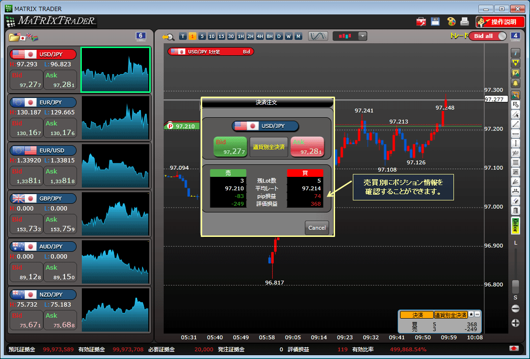The image size is (530, 359).
Task: Select the Fibonacci arc tool
Action: click(516, 153)
